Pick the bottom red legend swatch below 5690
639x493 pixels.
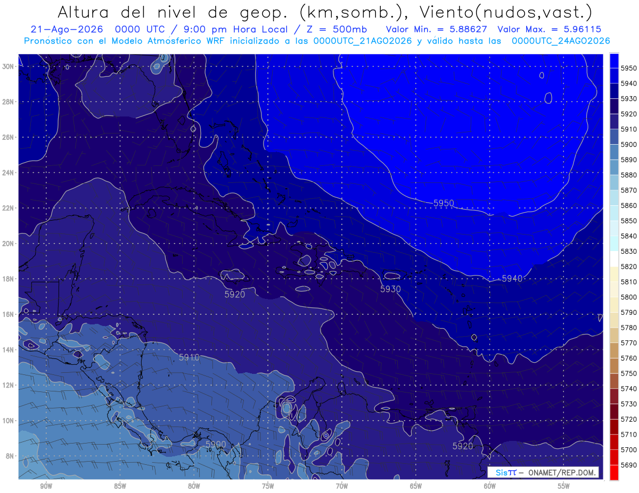coord(614,472)
